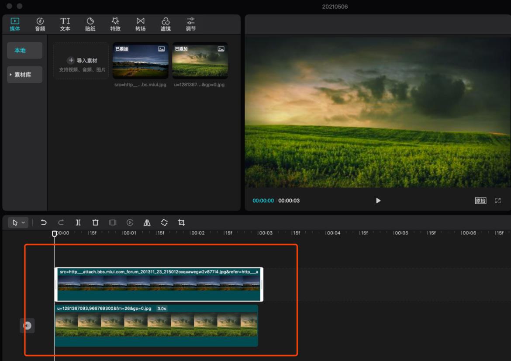
Task: Open the 贴纸 stickers panel
Action: coord(90,24)
